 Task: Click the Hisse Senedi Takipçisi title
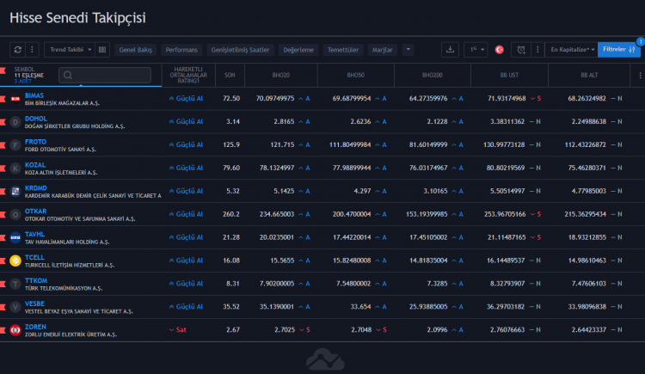pyautogui.click(x=77, y=18)
